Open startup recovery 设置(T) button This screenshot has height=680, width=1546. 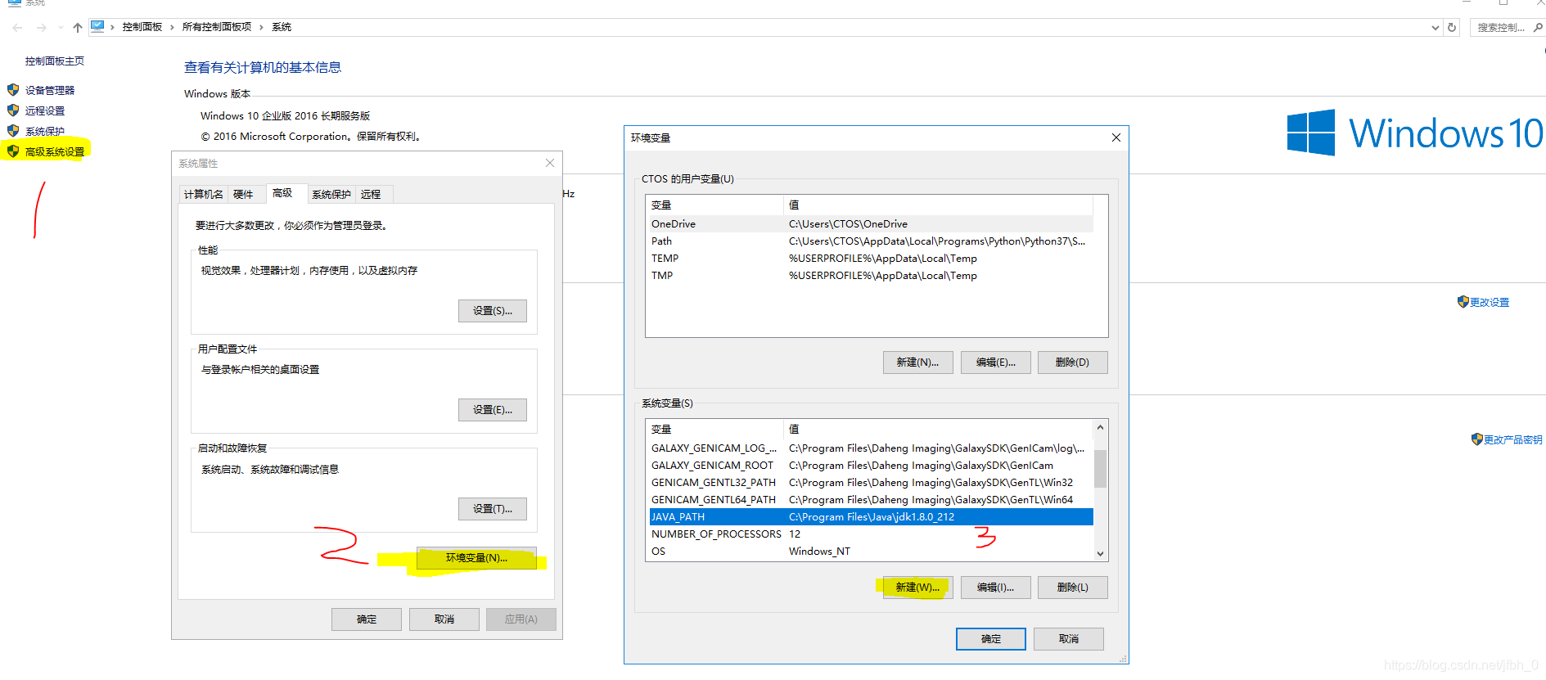[492, 508]
